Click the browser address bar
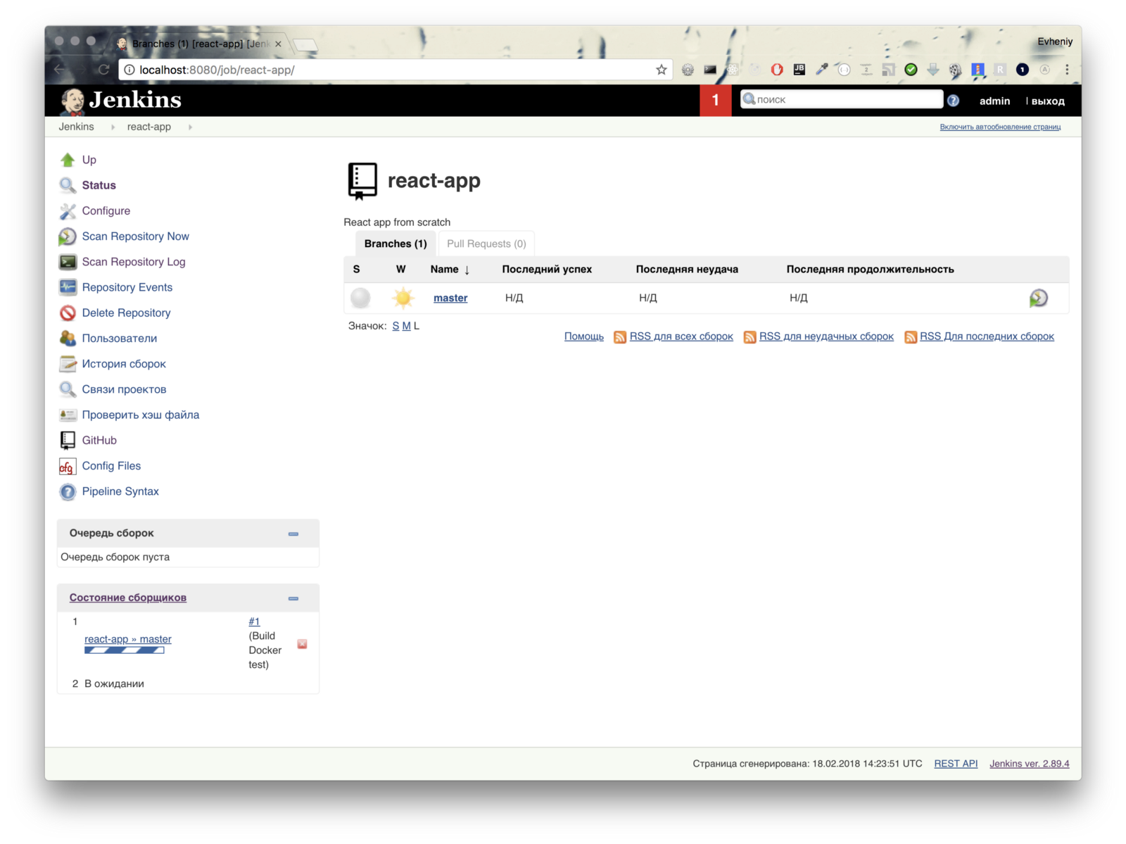This screenshot has width=1126, height=844. point(395,70)
